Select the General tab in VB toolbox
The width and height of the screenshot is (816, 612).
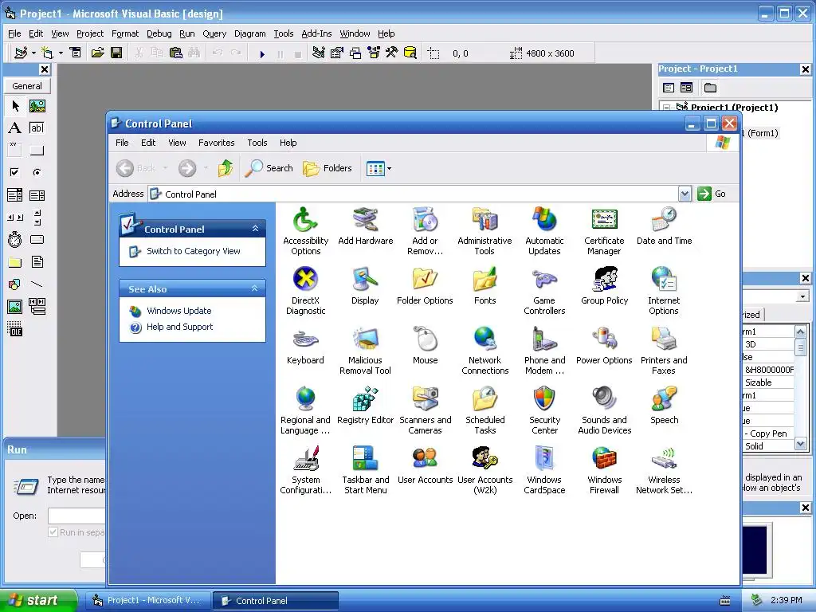pos(27,86)
